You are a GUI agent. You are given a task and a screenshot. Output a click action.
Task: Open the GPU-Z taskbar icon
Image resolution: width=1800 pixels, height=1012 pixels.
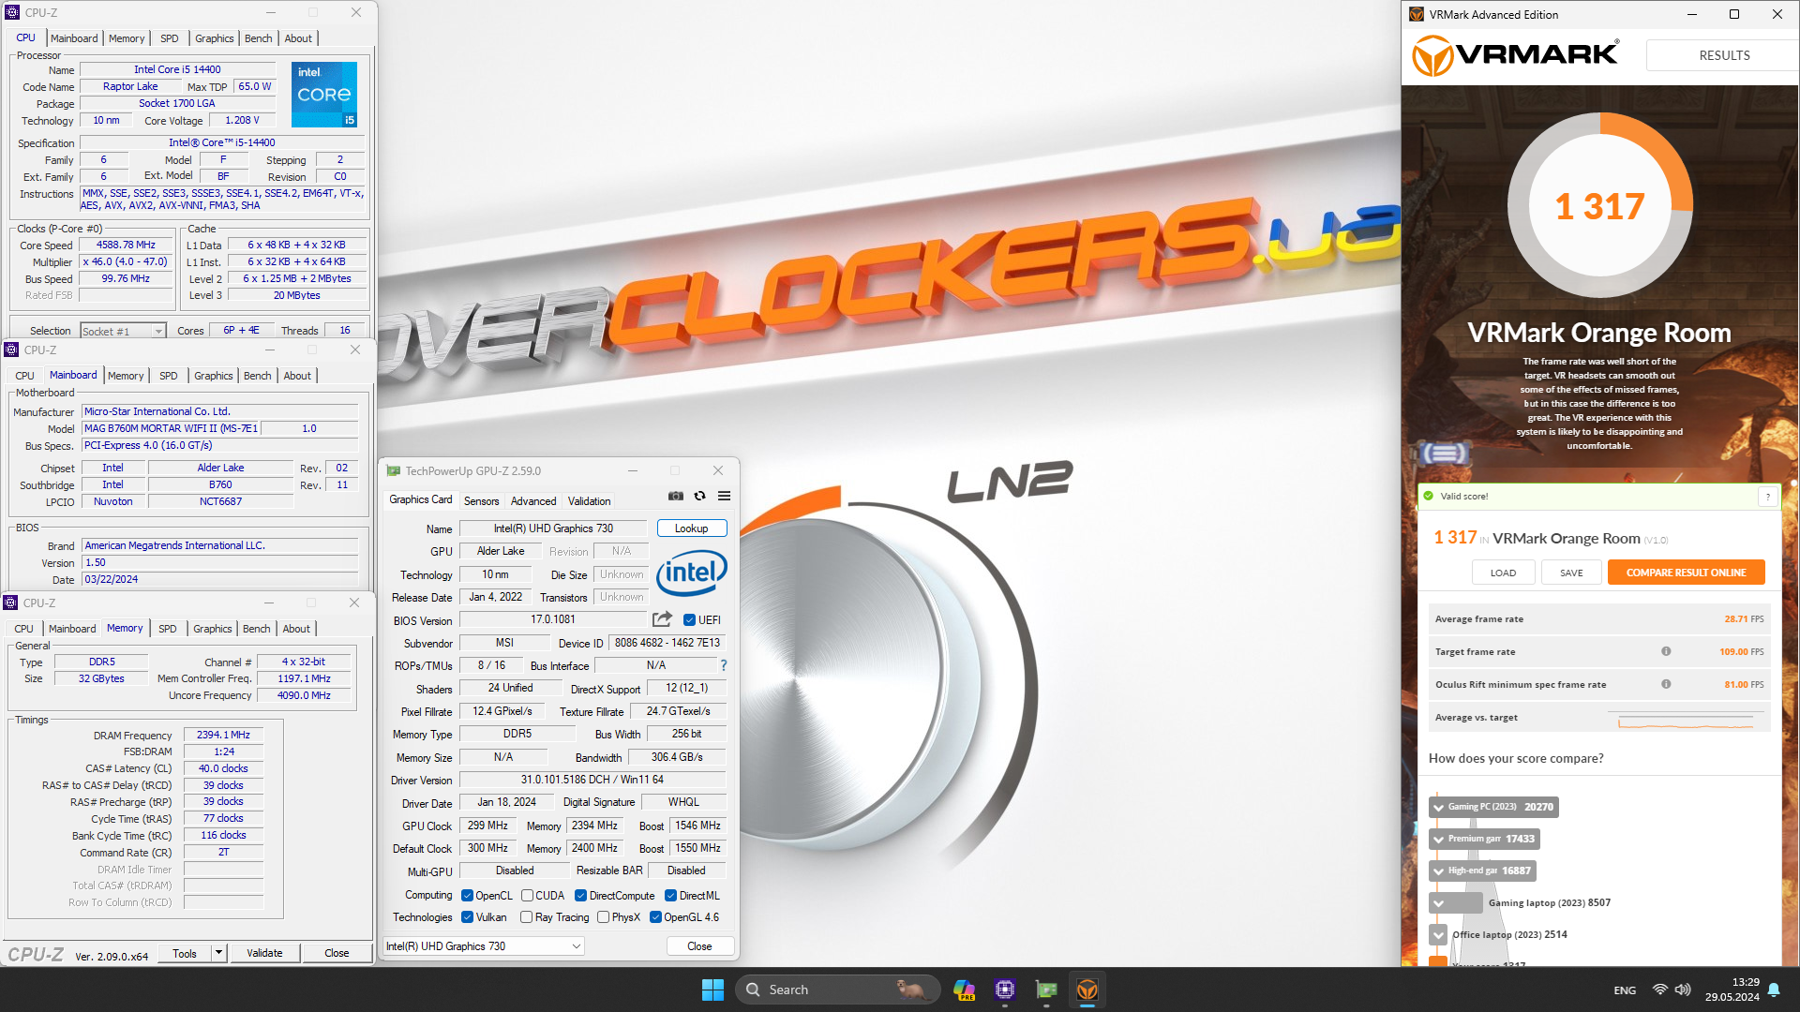(1046, 990)
